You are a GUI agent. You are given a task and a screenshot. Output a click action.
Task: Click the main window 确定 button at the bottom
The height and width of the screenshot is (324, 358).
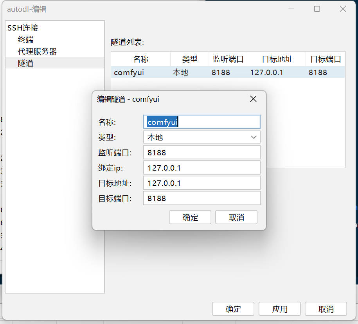pyautogui.click(x=233, y=309)
